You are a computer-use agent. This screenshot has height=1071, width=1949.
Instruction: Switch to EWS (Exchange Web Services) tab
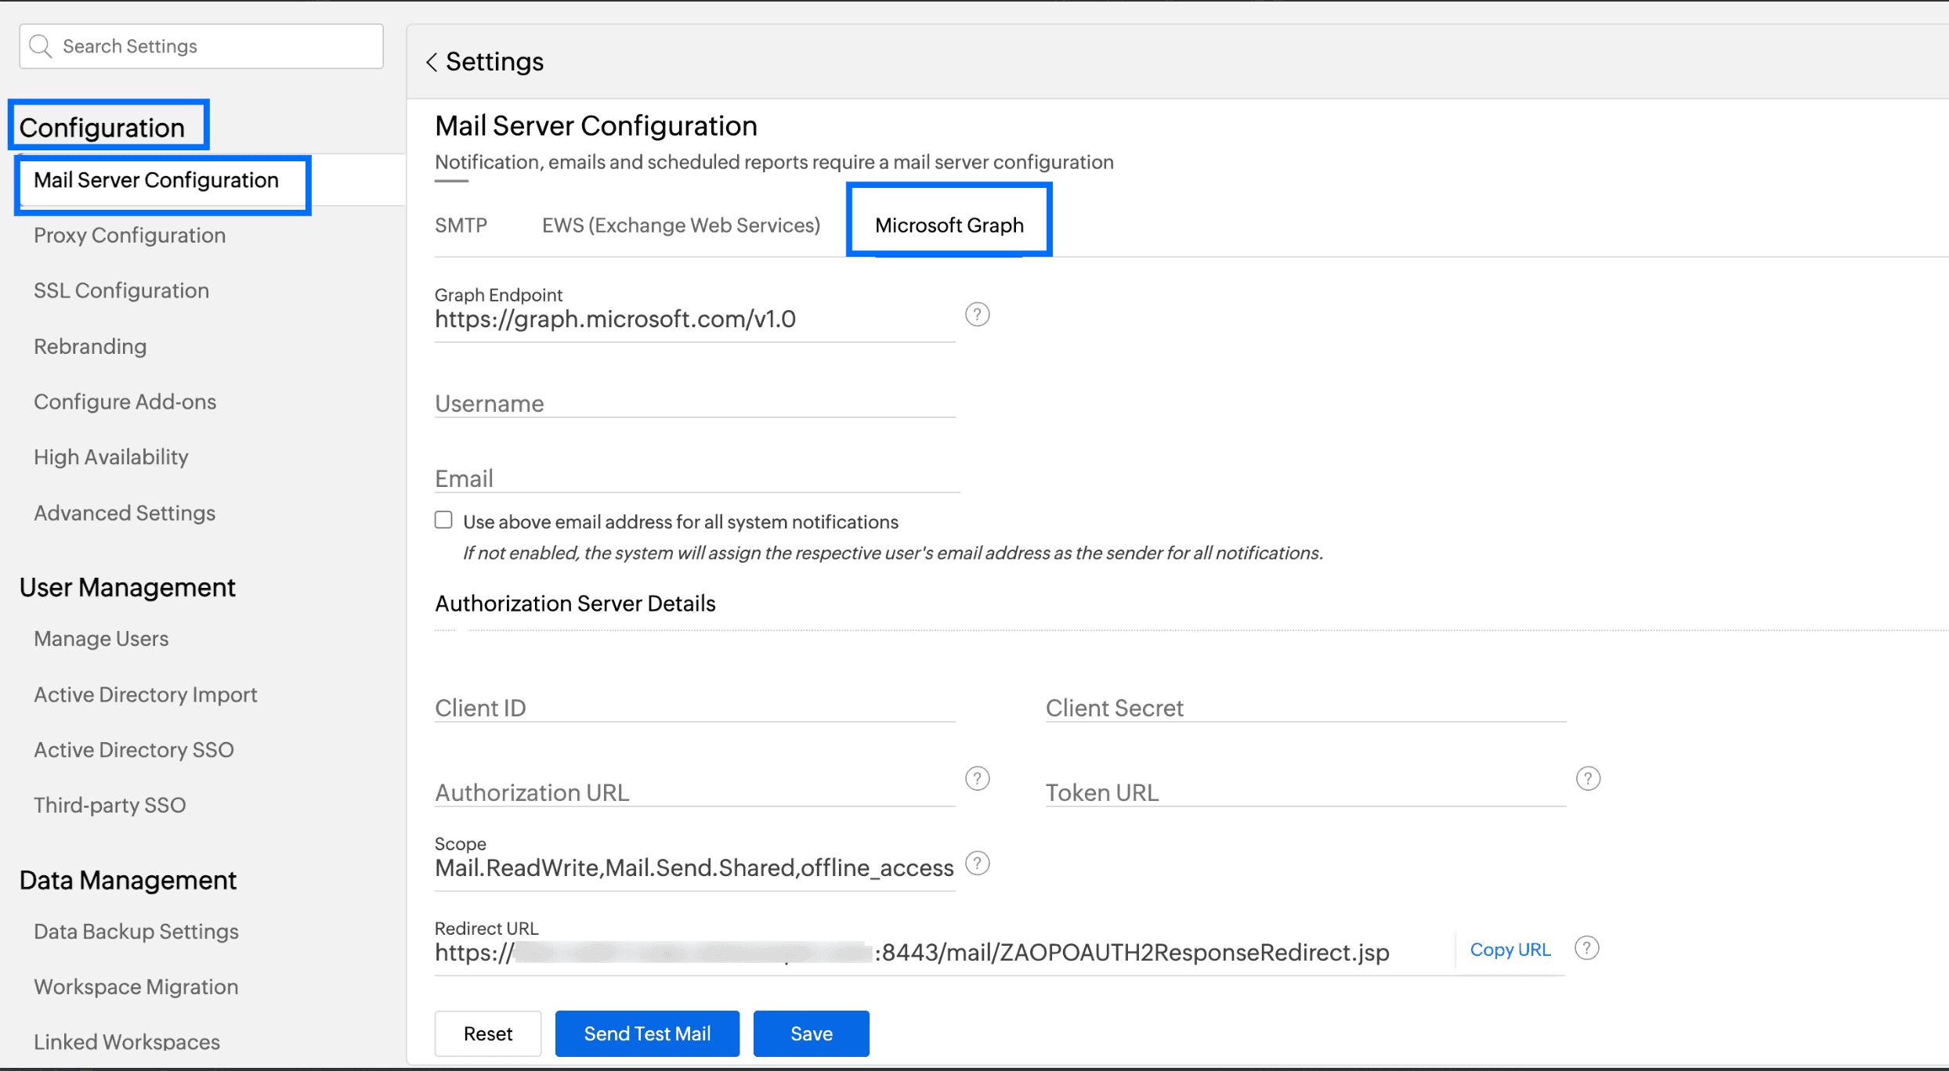681,225
